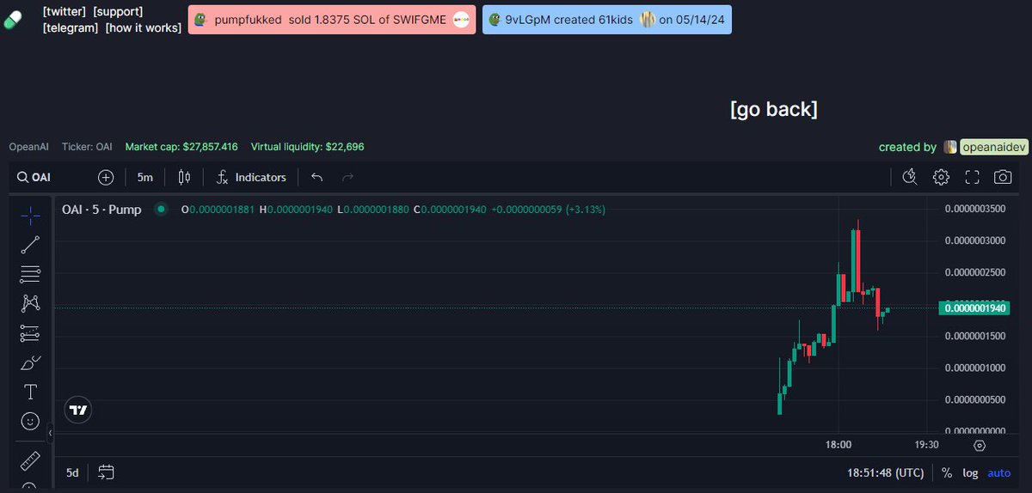This screenshot has width=1032, height=493.
Task: Toggle percentage scale mode
Action: click(x=947, y=472)
